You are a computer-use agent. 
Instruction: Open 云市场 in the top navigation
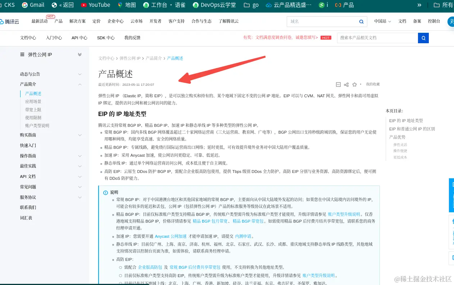[x=136, y=21]
